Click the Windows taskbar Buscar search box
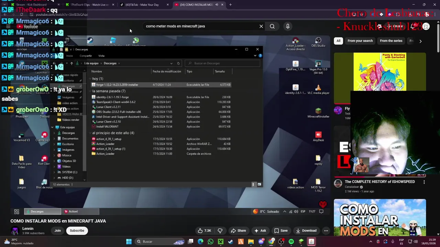The width and height of the screenshot is (440, 247). point(160,242)
